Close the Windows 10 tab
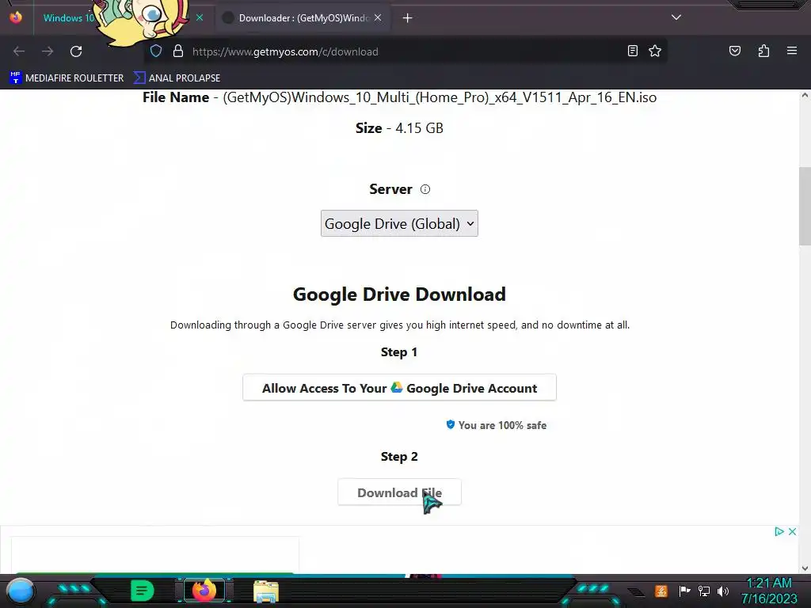Screen dimensions: 811x608 click(x=200, y=18)
